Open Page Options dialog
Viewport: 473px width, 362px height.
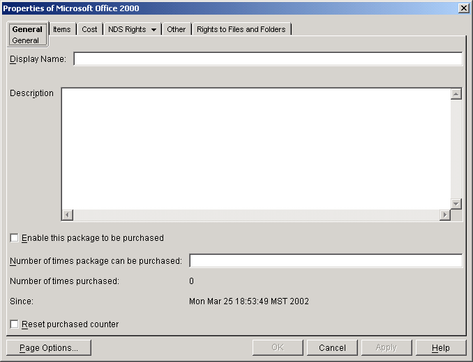pyautogui.click(x=49, y=347)
